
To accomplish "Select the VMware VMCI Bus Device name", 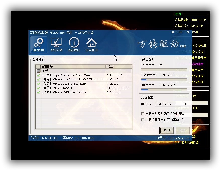I will click(x=64, y=92).
